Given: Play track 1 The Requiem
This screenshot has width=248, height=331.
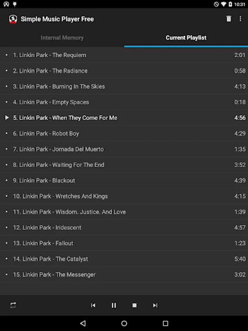Looking at the screenshot, I should point(124,55).
